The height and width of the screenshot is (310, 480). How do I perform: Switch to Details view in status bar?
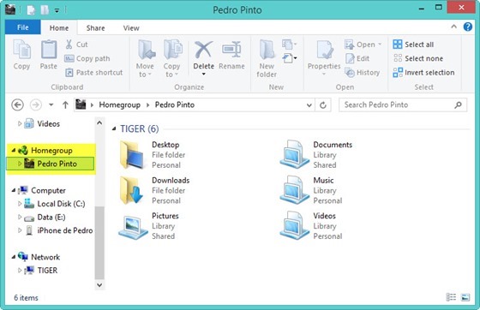[451, 297]
